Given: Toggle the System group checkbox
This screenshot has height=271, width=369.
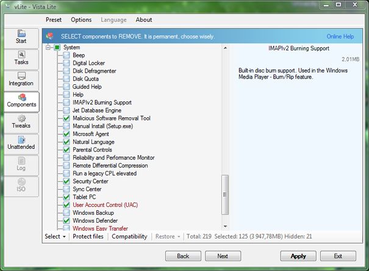Looking at the screenshot, I should (57, 48).
